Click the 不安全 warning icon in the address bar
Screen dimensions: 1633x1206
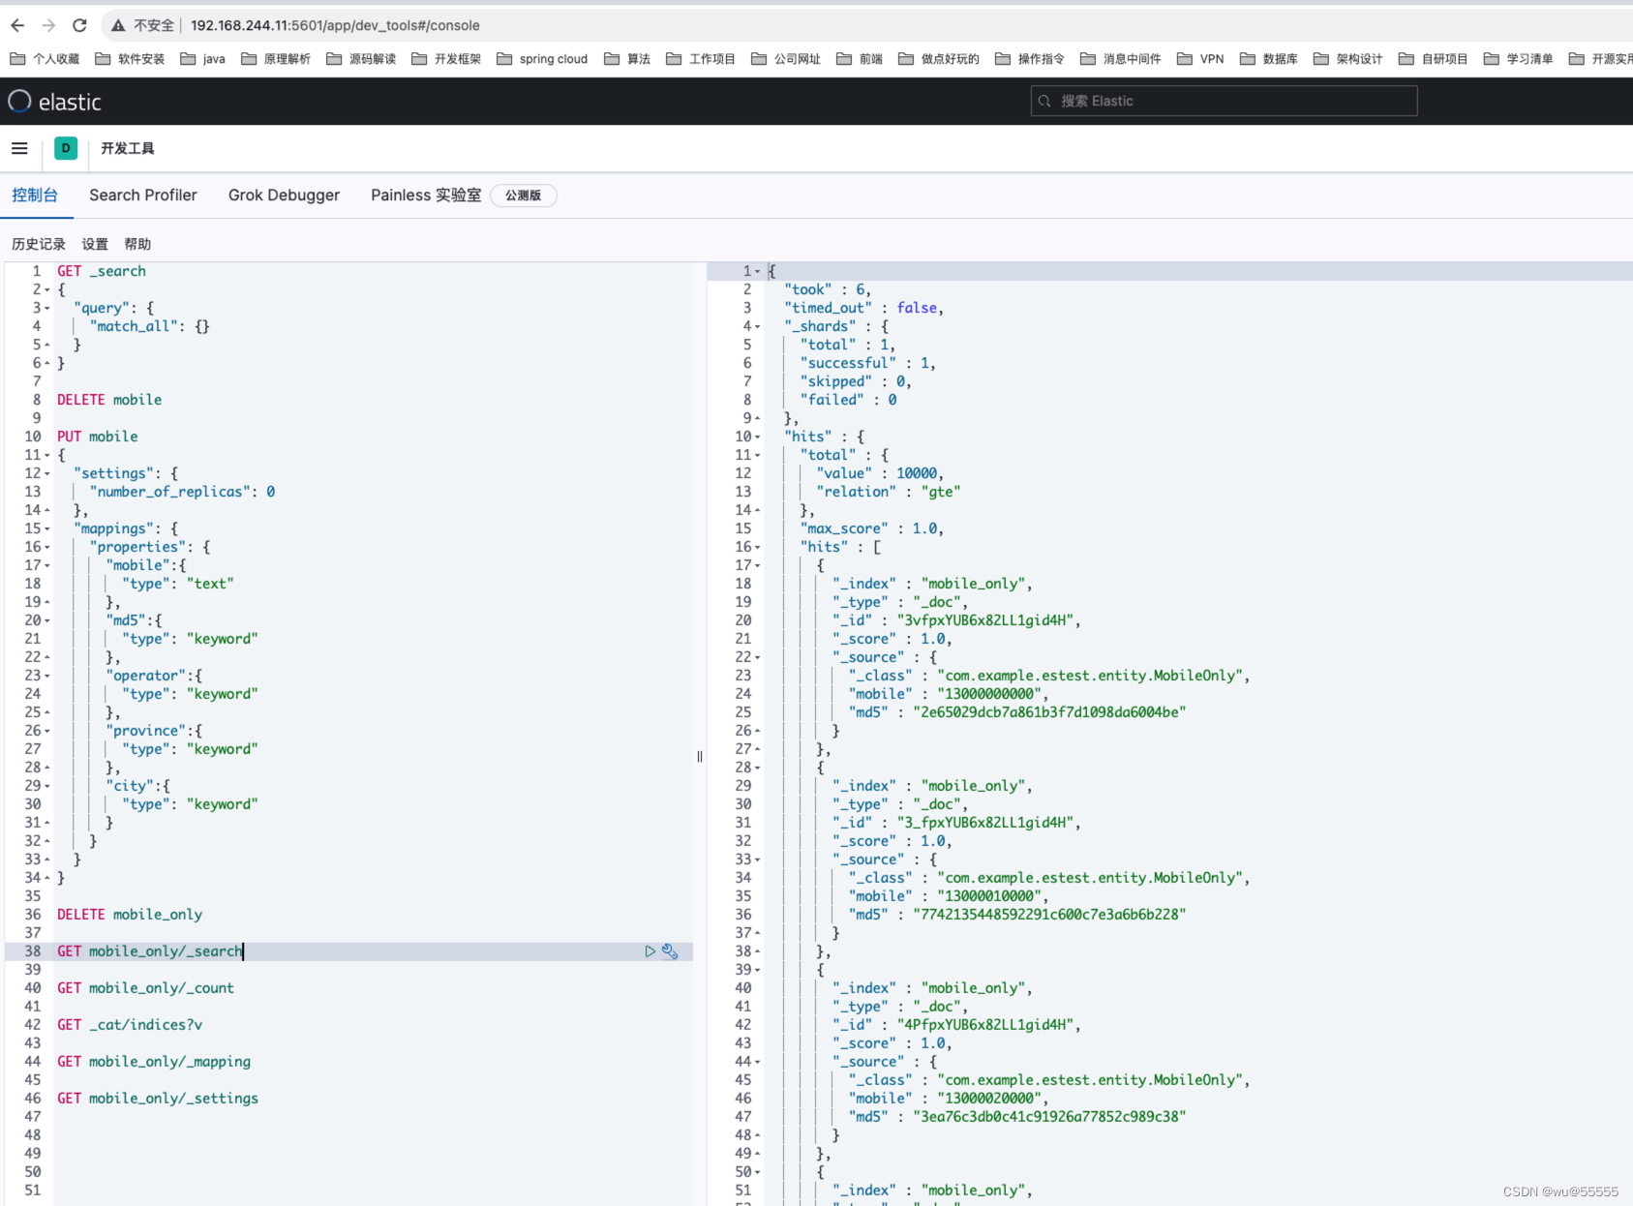coord(117,25)
